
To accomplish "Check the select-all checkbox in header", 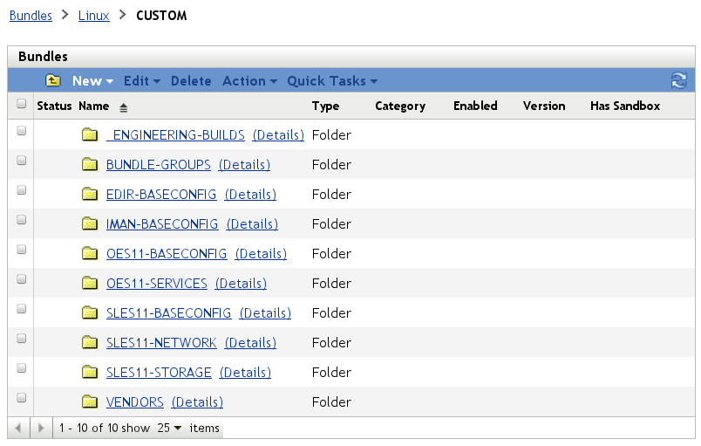I will pos(22,105).
